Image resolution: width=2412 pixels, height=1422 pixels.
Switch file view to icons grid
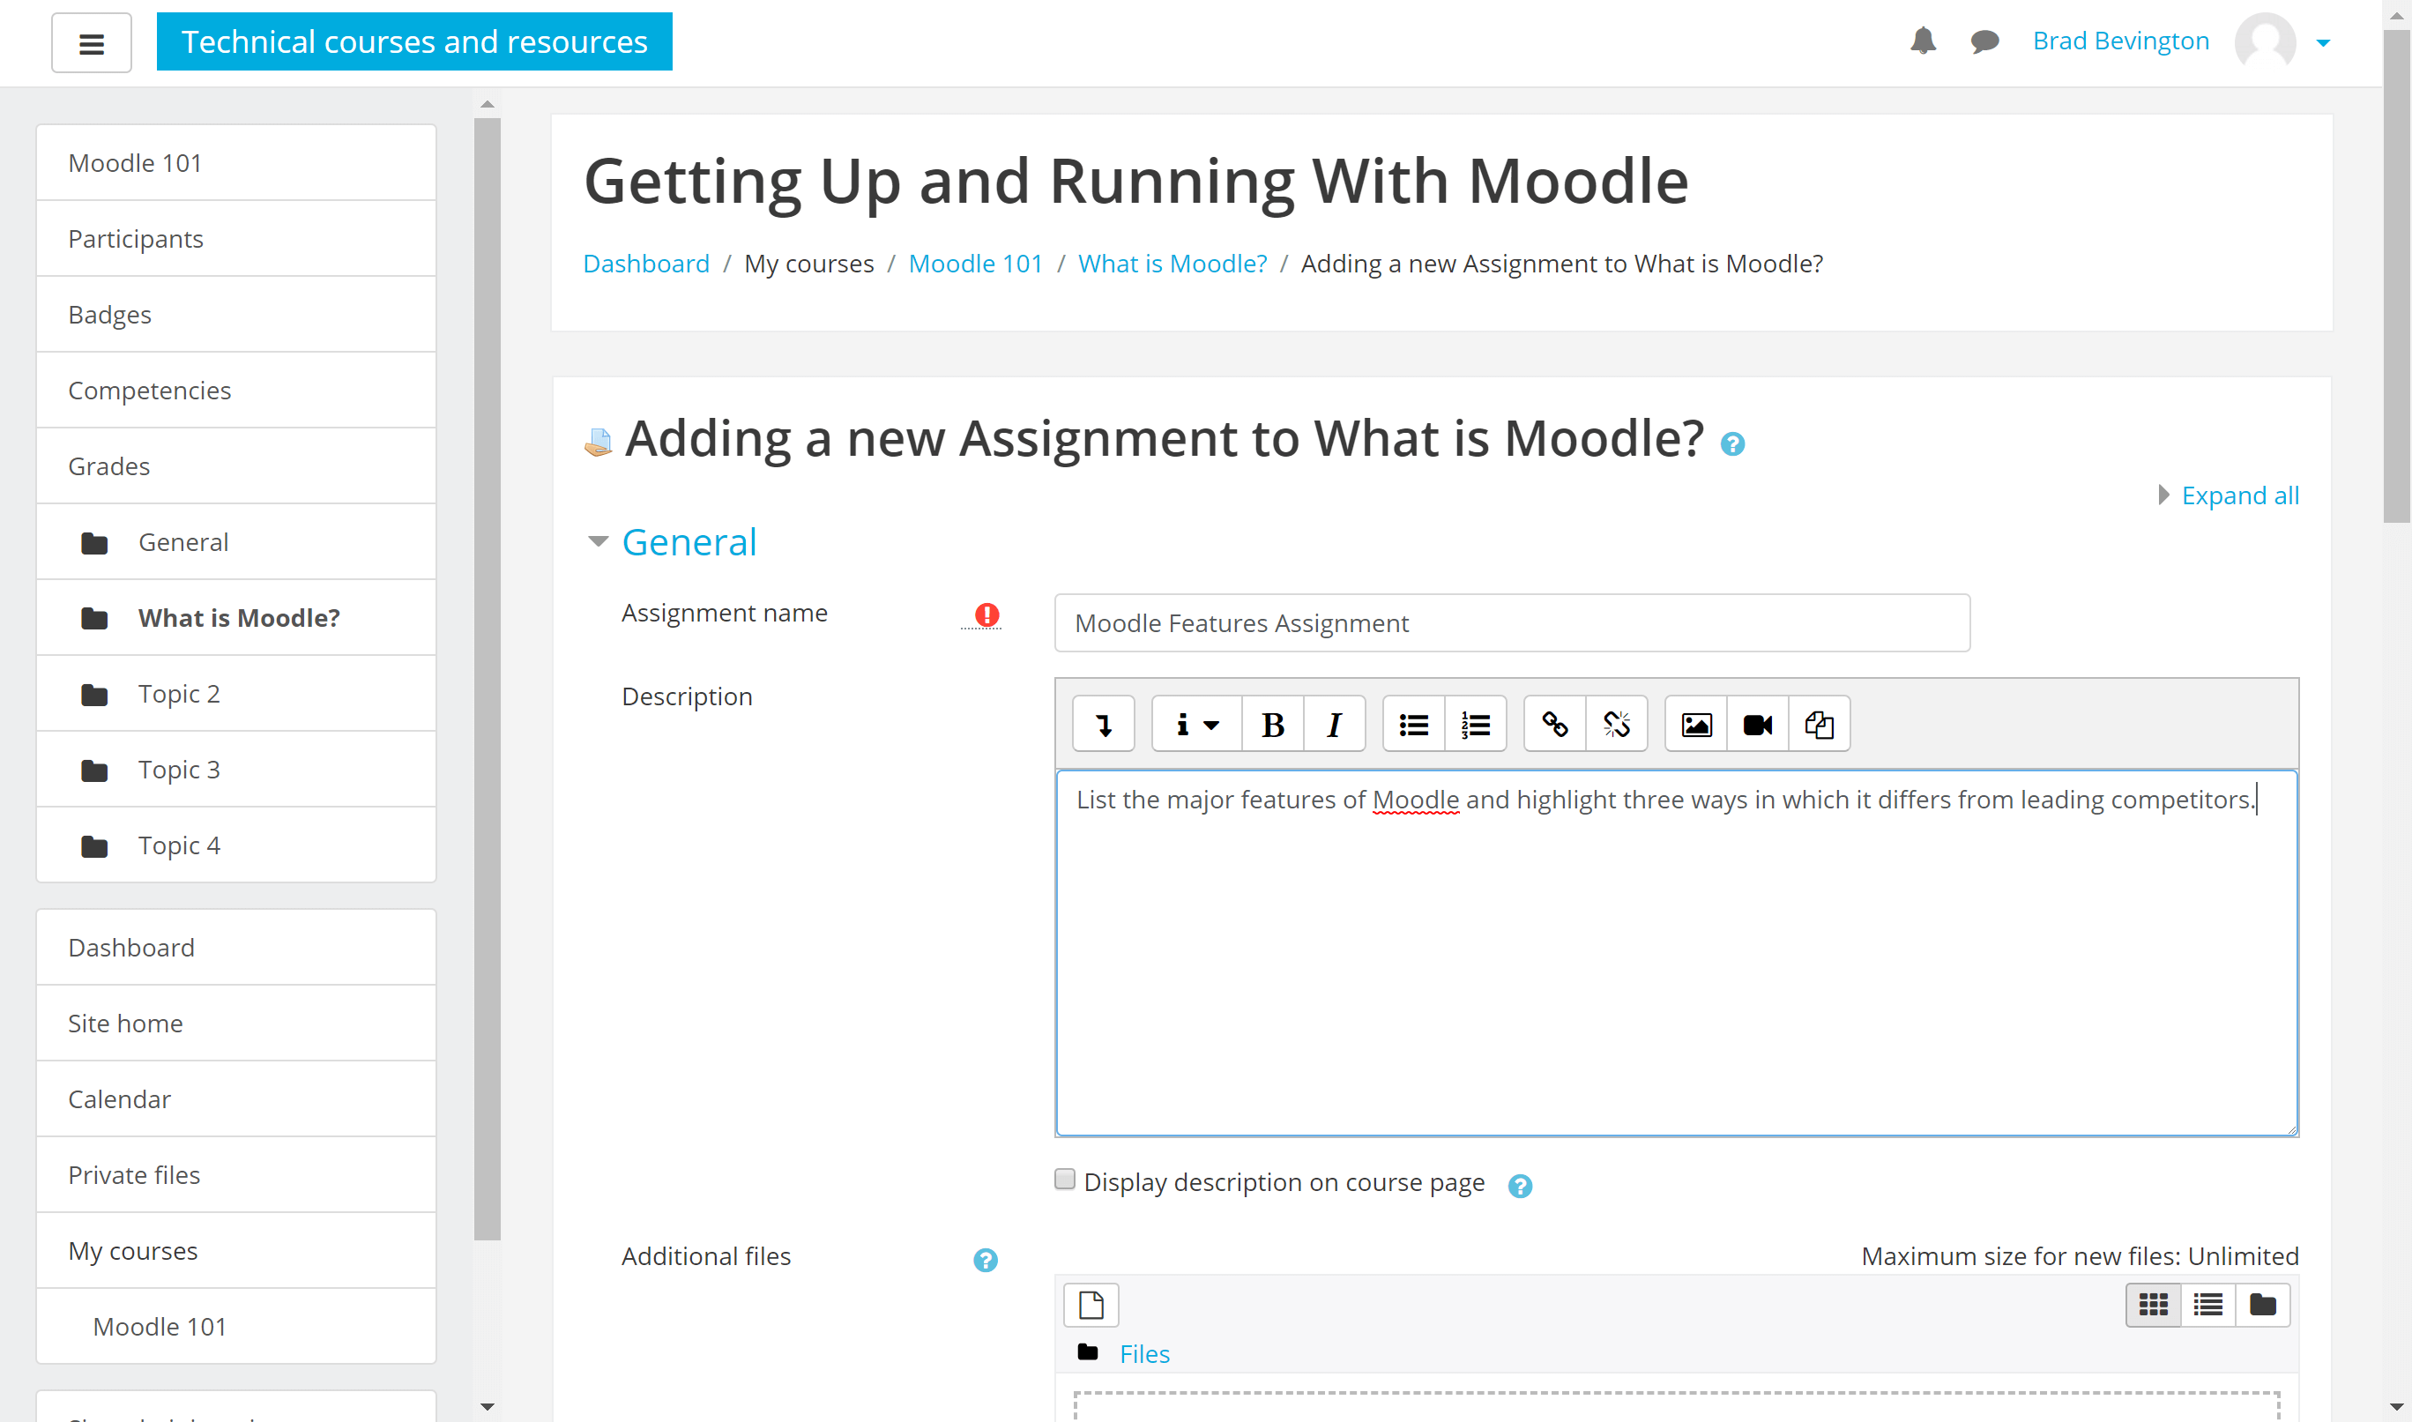click(2154, 1304)
